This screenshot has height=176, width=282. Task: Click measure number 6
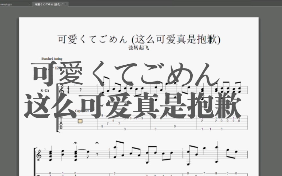[x=109, y=149]
